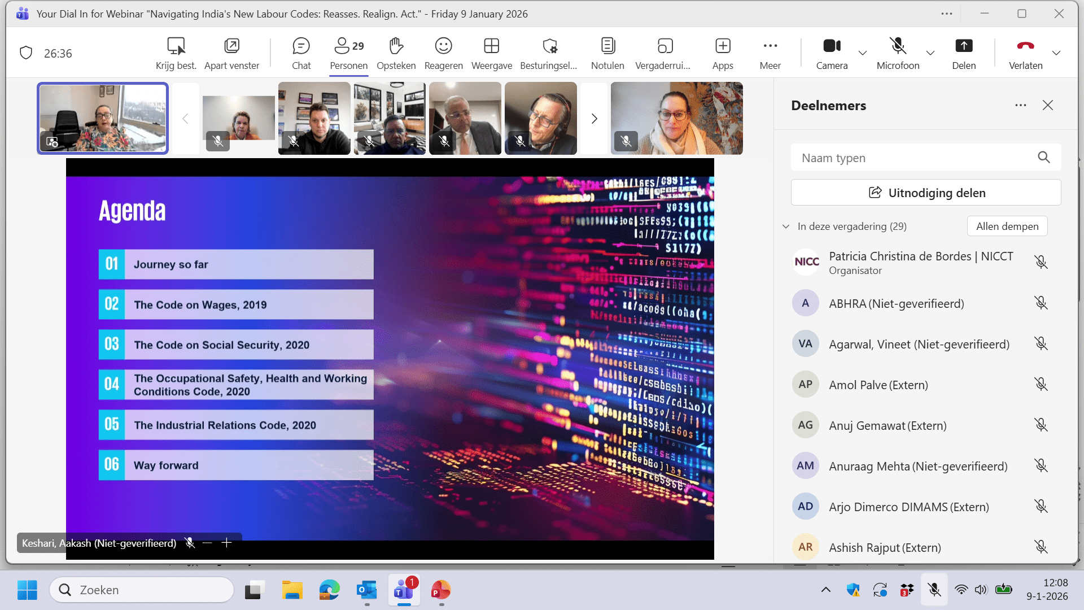
Task: Open the Verlaten leave options arrow
Action: point(1056,53)
